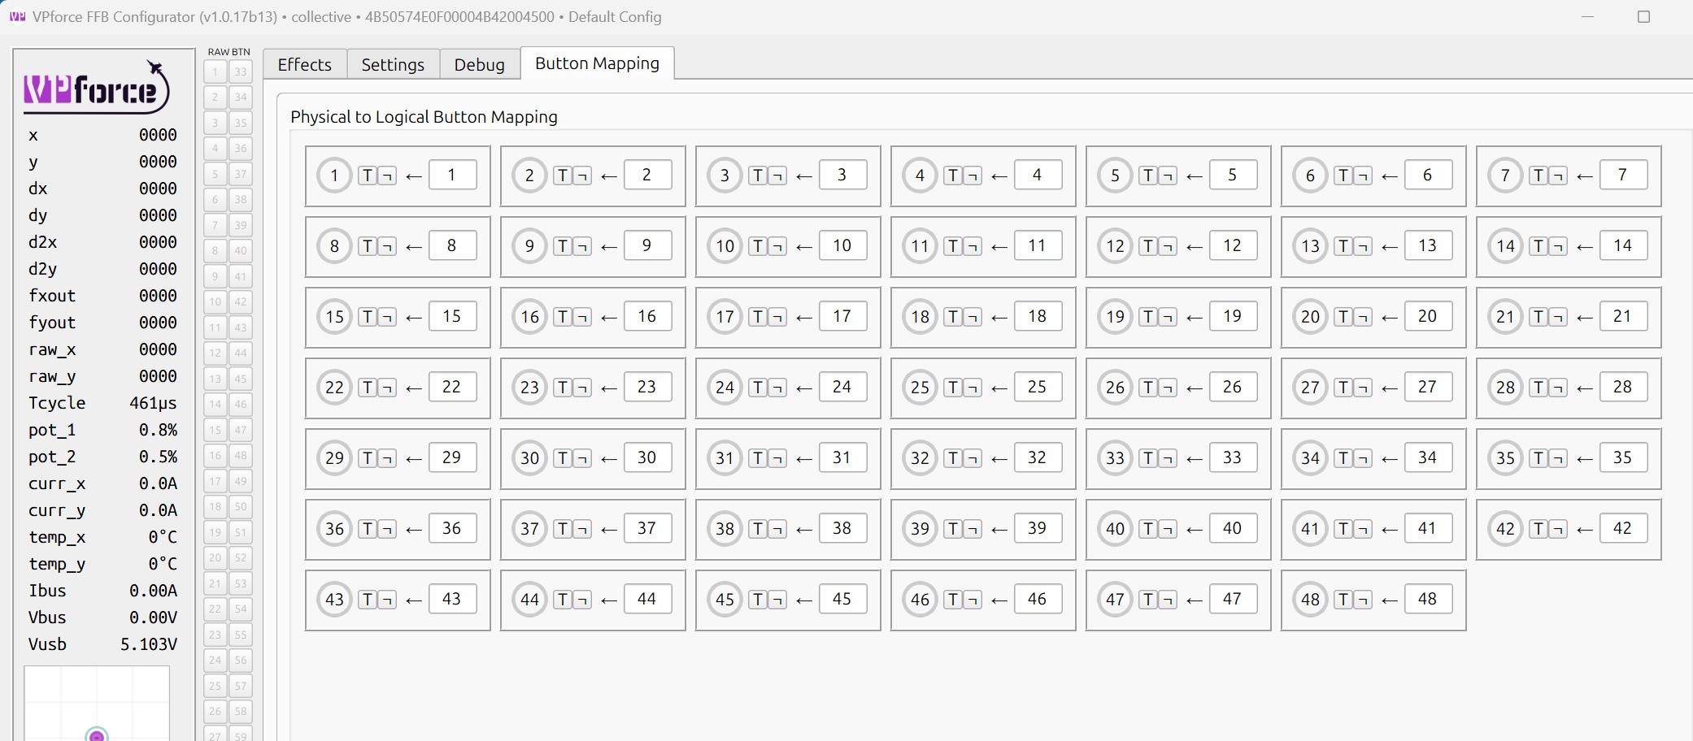Toggle the T mode for button 36
The image size is (1693, 741).
[x=368, y=528]
